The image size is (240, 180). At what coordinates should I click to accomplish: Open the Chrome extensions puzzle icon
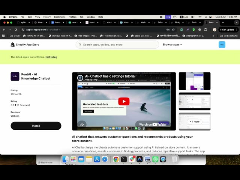[206, 30]
